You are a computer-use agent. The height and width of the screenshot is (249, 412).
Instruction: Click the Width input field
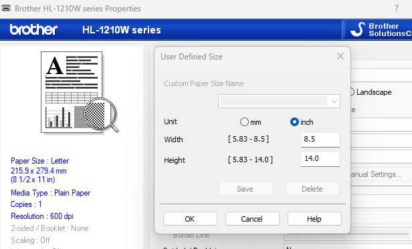click(320, 140)
